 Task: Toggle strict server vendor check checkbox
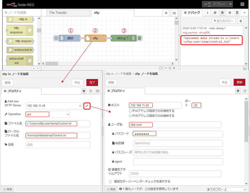click(110, 181)
